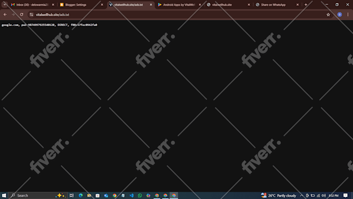Show hidden system tray icons
Image resolution: width=353 pixels, height=199 pixels.
302,195
